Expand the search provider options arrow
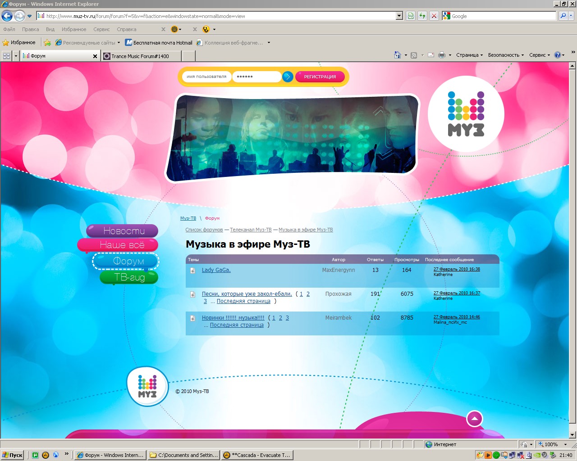 tap(571, 16)
